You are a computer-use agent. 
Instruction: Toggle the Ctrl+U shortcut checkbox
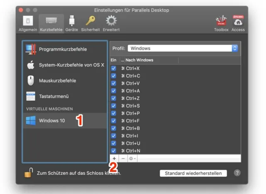(113, 143)
